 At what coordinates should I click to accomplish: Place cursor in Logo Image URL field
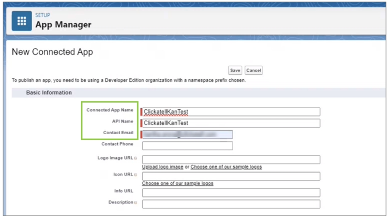click(x=231, y=159)
